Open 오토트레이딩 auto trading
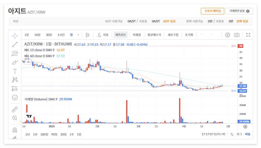Viewport: 261px width, 148px height. click(x=213, y=11)
